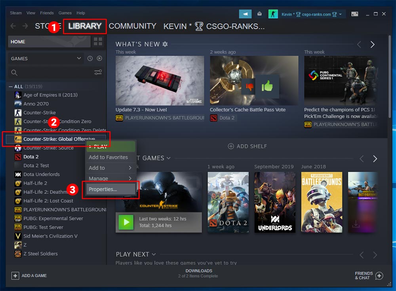
Task: Click thumbs-up on Collector's Cache vote
Action: tap(267, 87)
